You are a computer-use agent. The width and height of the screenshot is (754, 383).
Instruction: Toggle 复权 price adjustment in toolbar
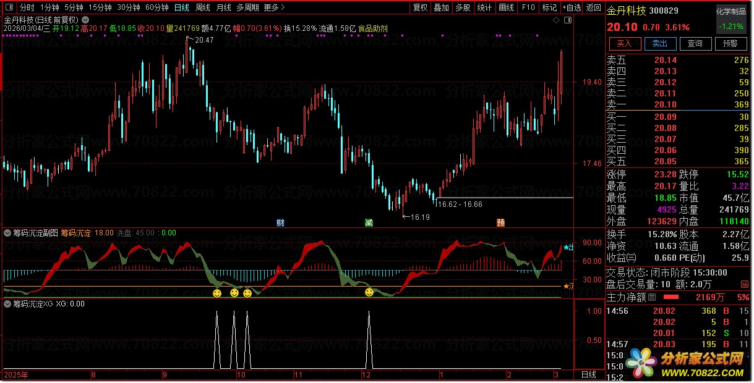[x=420, y=8]
